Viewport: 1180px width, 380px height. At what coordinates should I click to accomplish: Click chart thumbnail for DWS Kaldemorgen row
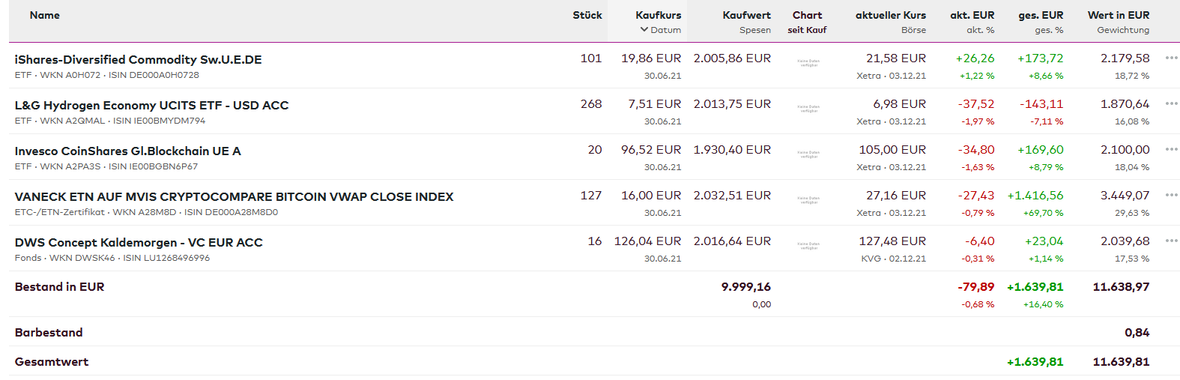pos(808,246)
